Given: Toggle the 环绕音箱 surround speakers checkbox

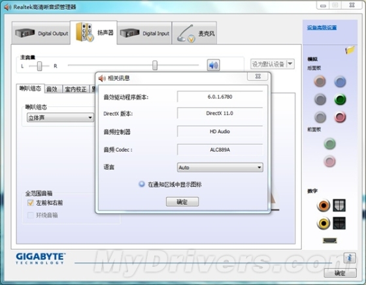Looking at the screenshot, I should 30,215.
